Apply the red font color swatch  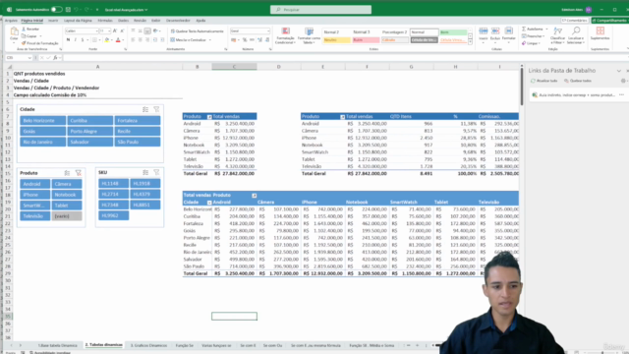tap(118, 39)
